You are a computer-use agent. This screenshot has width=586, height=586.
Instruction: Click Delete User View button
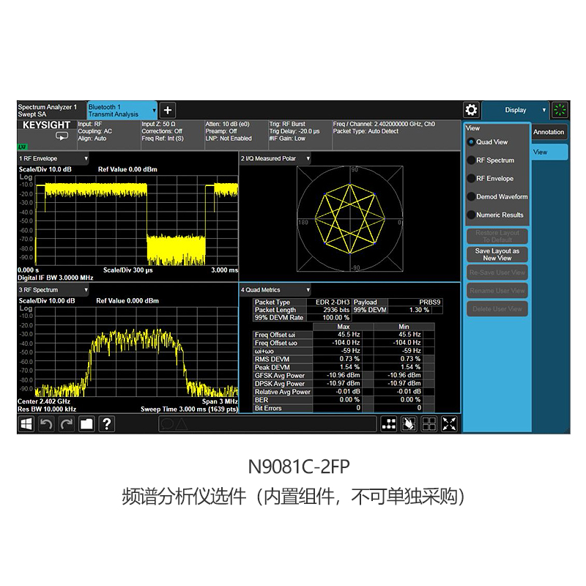(x=497, y=309)
